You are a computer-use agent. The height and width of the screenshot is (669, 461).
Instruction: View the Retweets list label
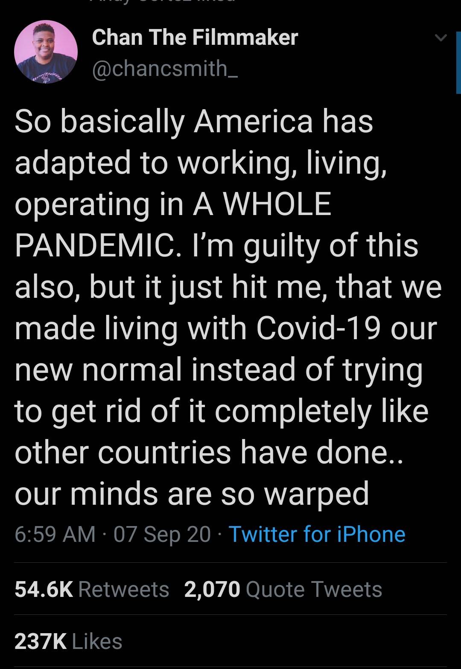tap(124, 589)
